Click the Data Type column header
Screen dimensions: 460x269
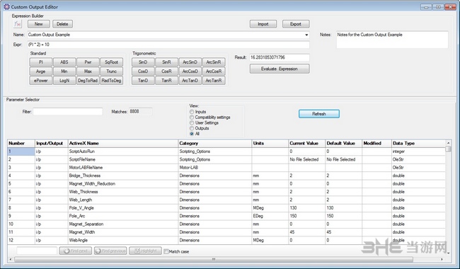coord(418,144)
